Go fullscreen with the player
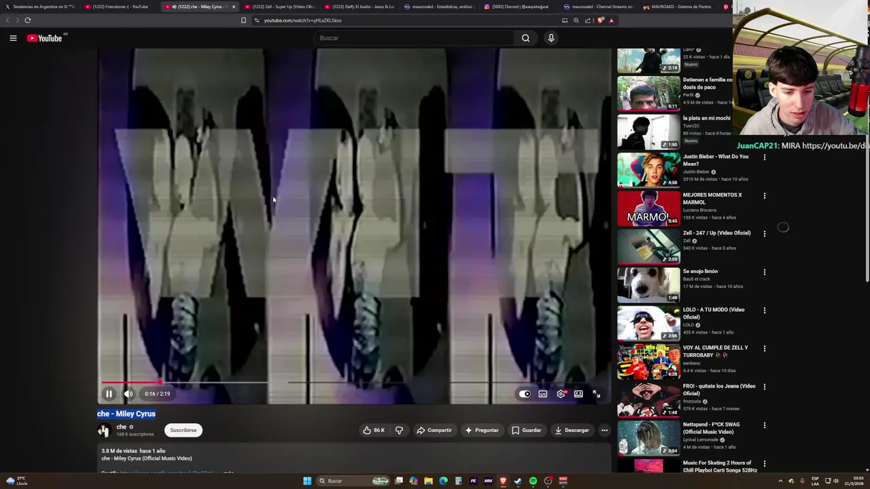 click(596, 394)
